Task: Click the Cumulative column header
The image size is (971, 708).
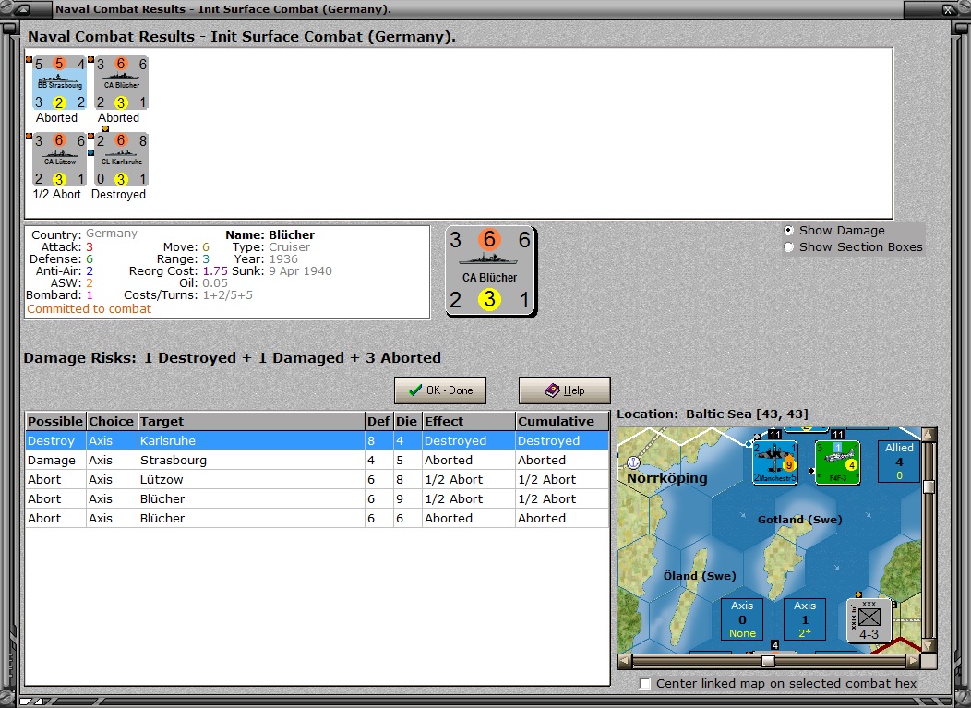Action: [562, 421]
